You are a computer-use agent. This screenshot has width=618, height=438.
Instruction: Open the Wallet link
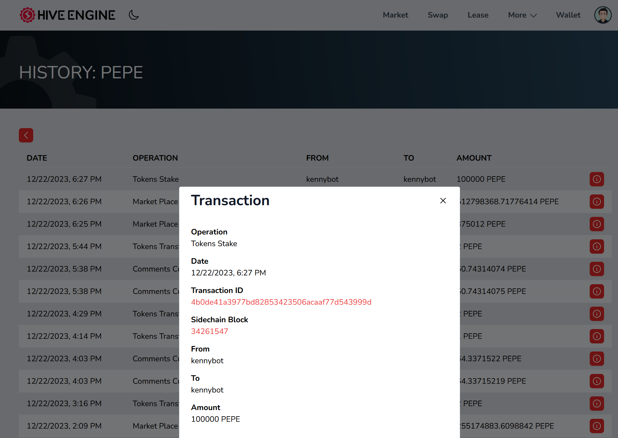tap(568, 15)
